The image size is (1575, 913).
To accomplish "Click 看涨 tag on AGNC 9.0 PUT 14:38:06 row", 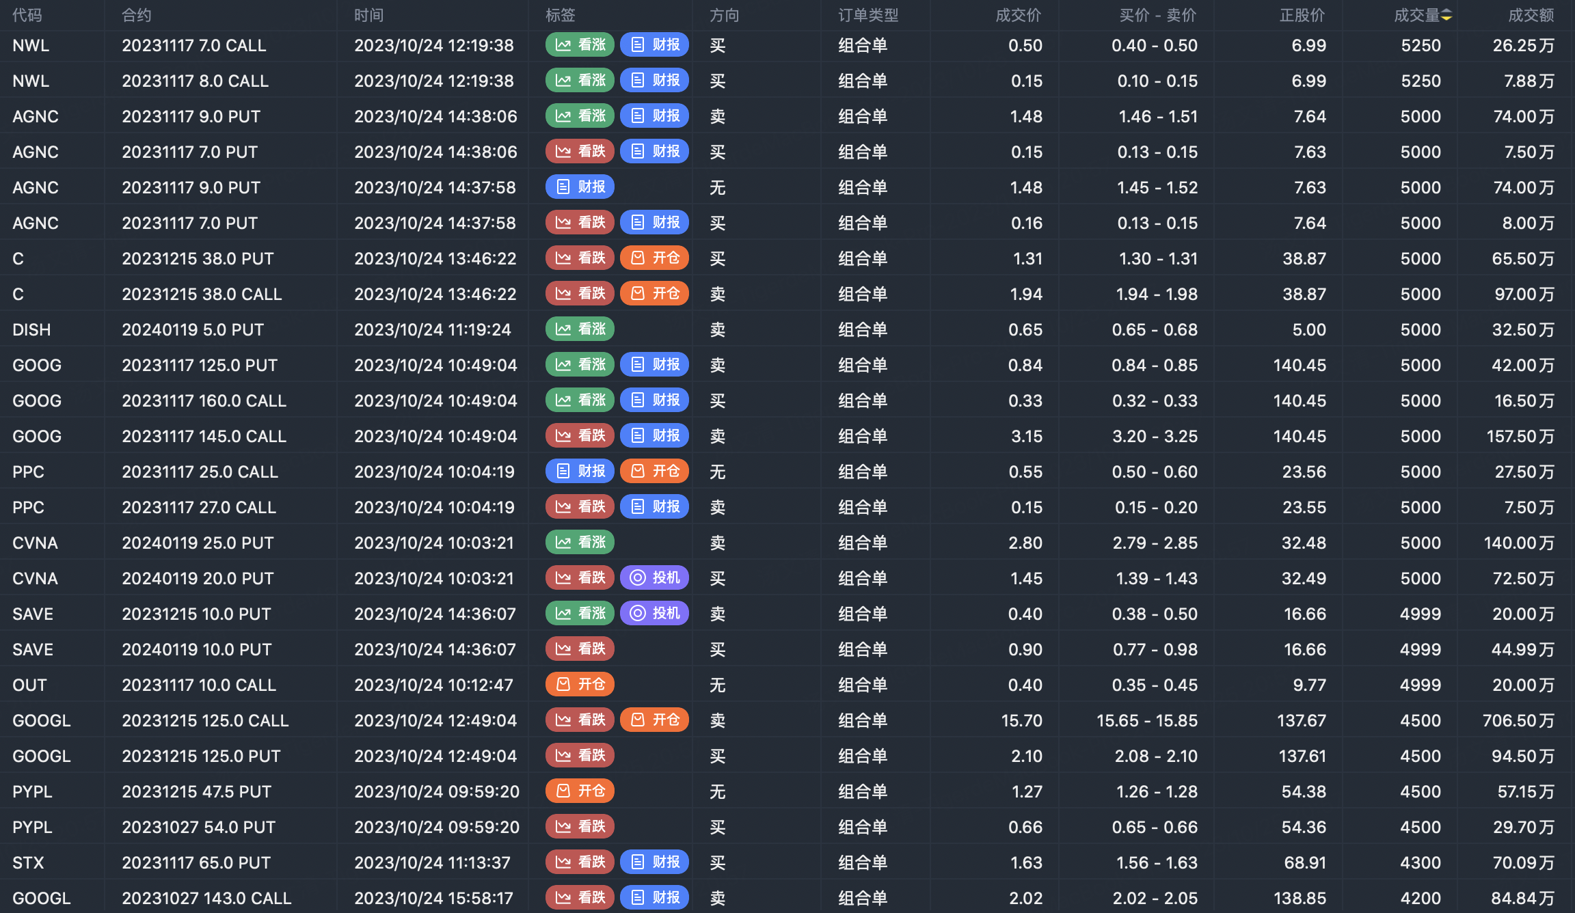I will pos(580,116).
